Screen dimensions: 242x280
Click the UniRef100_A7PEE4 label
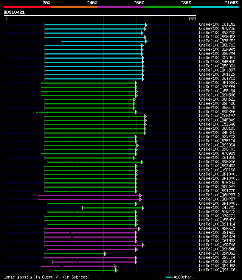pos(217,87)
